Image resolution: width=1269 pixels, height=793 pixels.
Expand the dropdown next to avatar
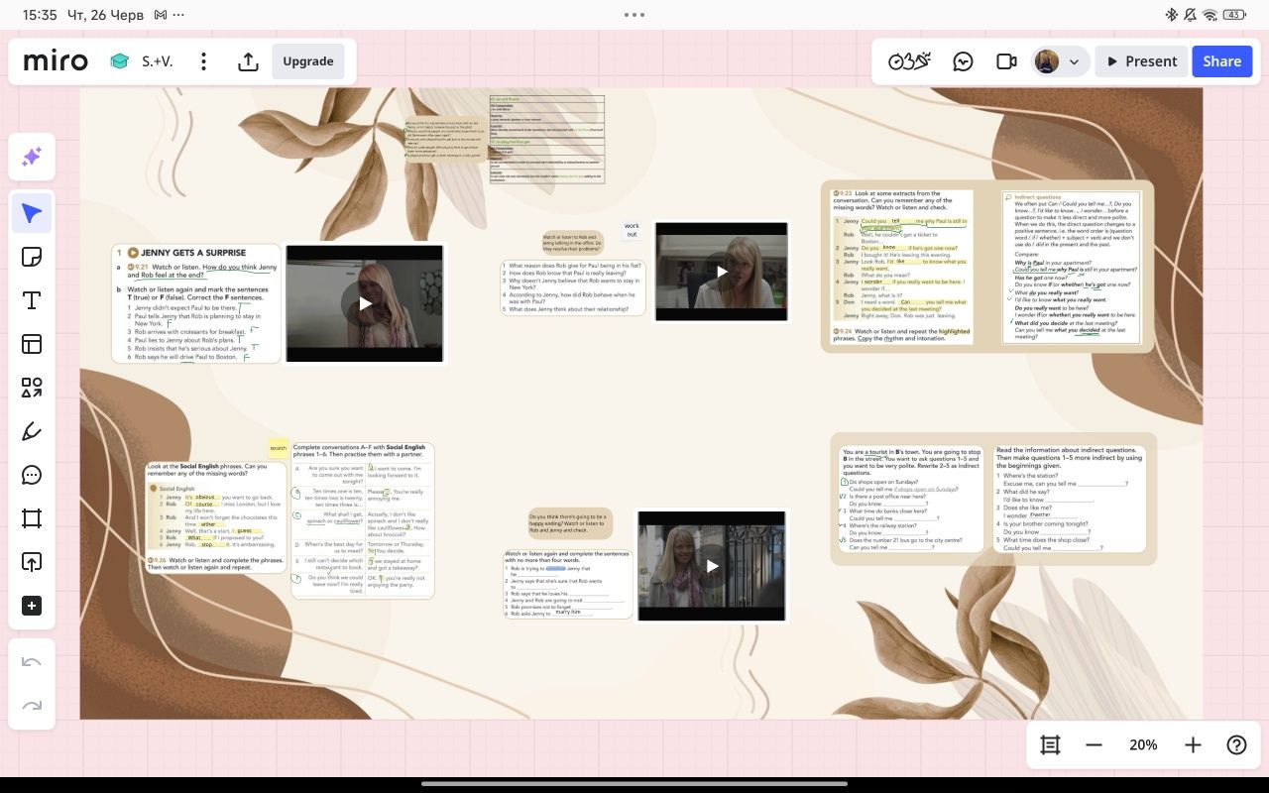click(1074, 61)
